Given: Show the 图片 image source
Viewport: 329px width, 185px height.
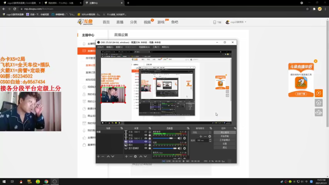Looking at the screenshot, I should pyautogui.click(x=146, y=145).
